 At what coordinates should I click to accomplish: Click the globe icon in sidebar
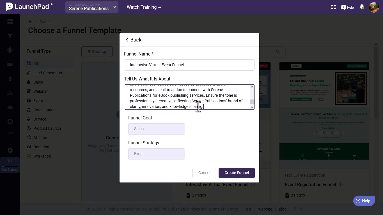[x=10, y=50]
